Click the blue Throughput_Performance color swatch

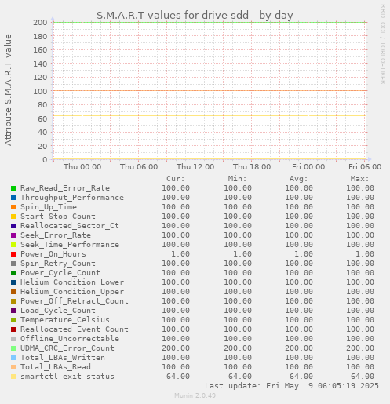click(x=13, y=198)
